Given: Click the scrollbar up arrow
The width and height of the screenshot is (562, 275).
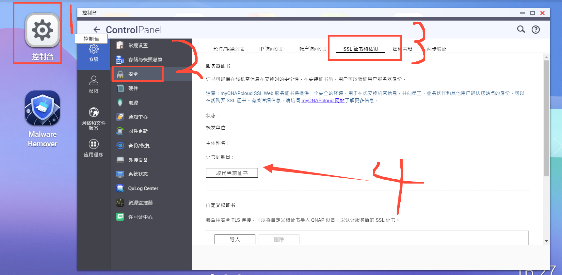Looking at the screenshot, I should [546, 57].
